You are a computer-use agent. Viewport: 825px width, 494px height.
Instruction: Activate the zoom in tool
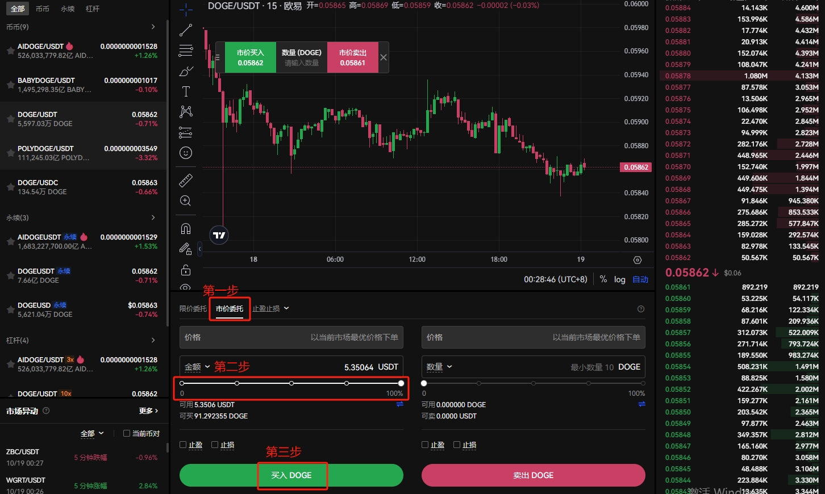(186, 200)
